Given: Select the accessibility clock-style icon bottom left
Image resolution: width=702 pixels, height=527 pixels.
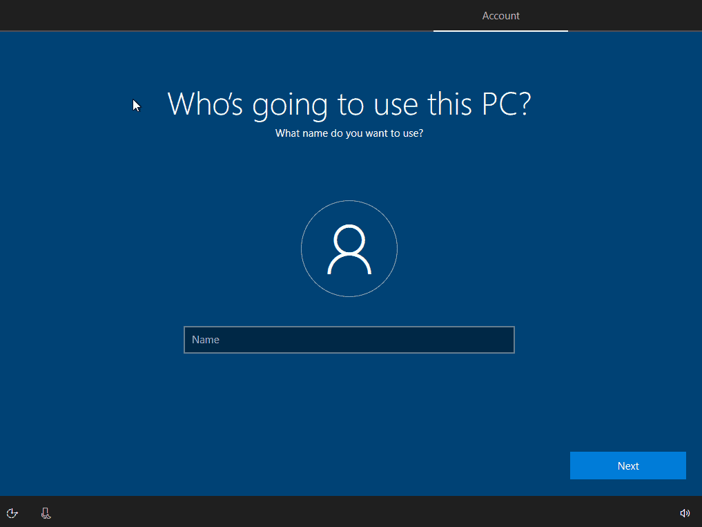Looking at the screenshot, I should [x=12, y=513].
